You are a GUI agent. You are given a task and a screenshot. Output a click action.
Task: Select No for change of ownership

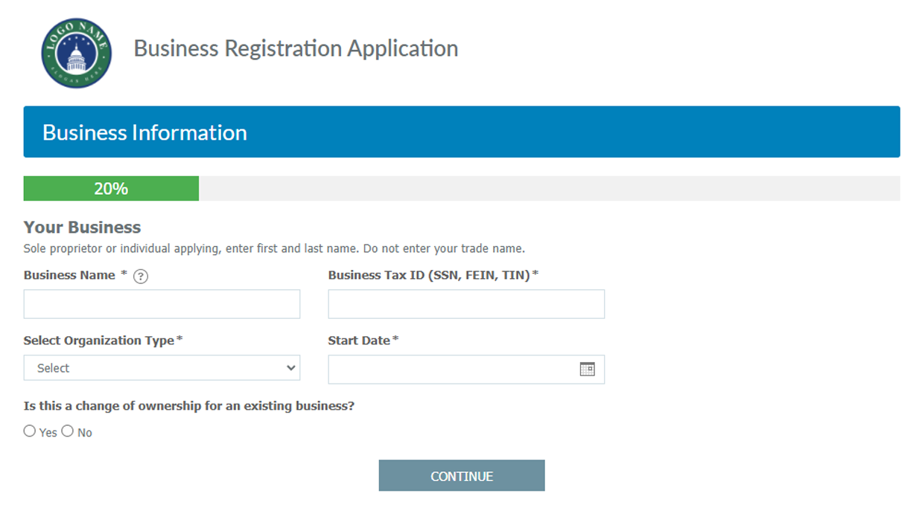point(68,431)
